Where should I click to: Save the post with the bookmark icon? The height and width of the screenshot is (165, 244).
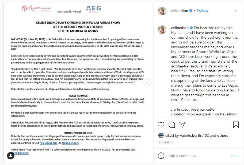tap(236, 125)
